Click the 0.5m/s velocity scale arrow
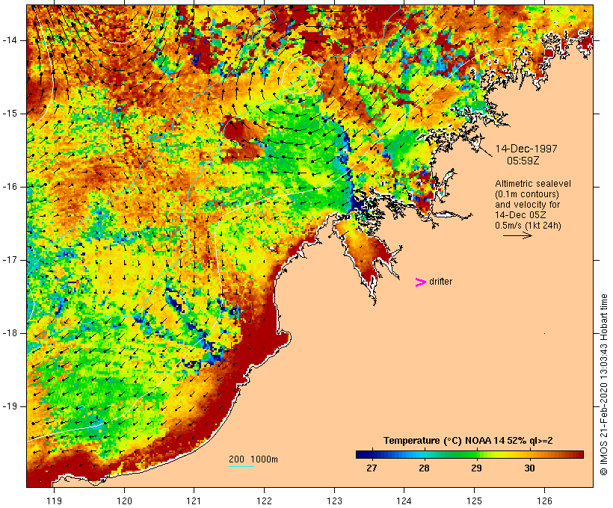The image size is (613, 508). (517, 235)
